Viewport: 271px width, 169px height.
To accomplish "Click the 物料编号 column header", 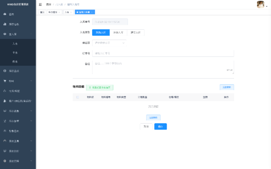I will pos(106,97).
